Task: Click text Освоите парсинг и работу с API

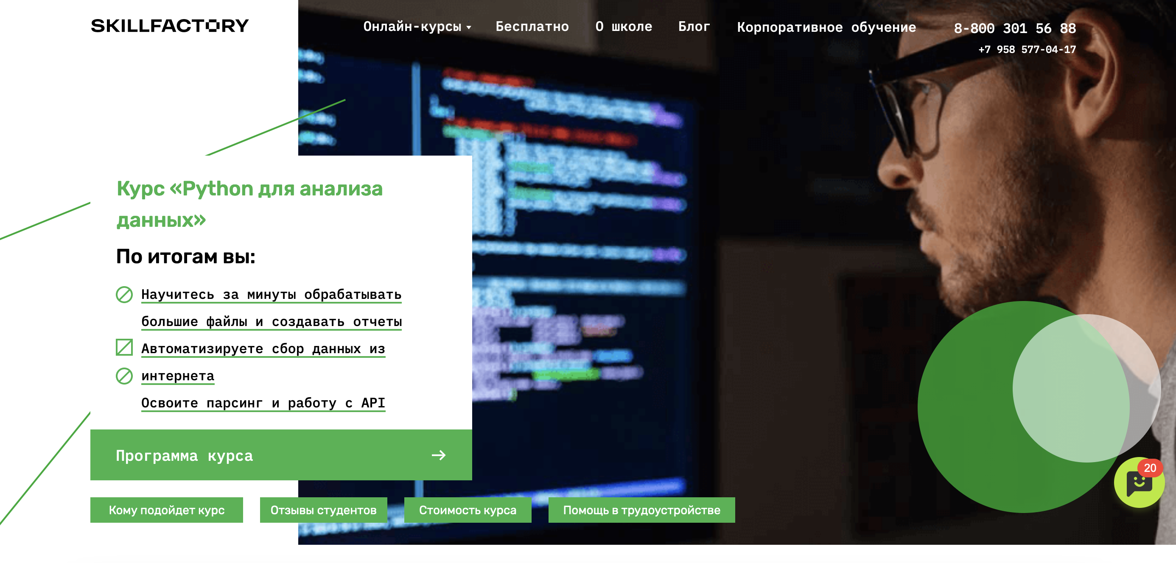Action: tap(263, 403)
